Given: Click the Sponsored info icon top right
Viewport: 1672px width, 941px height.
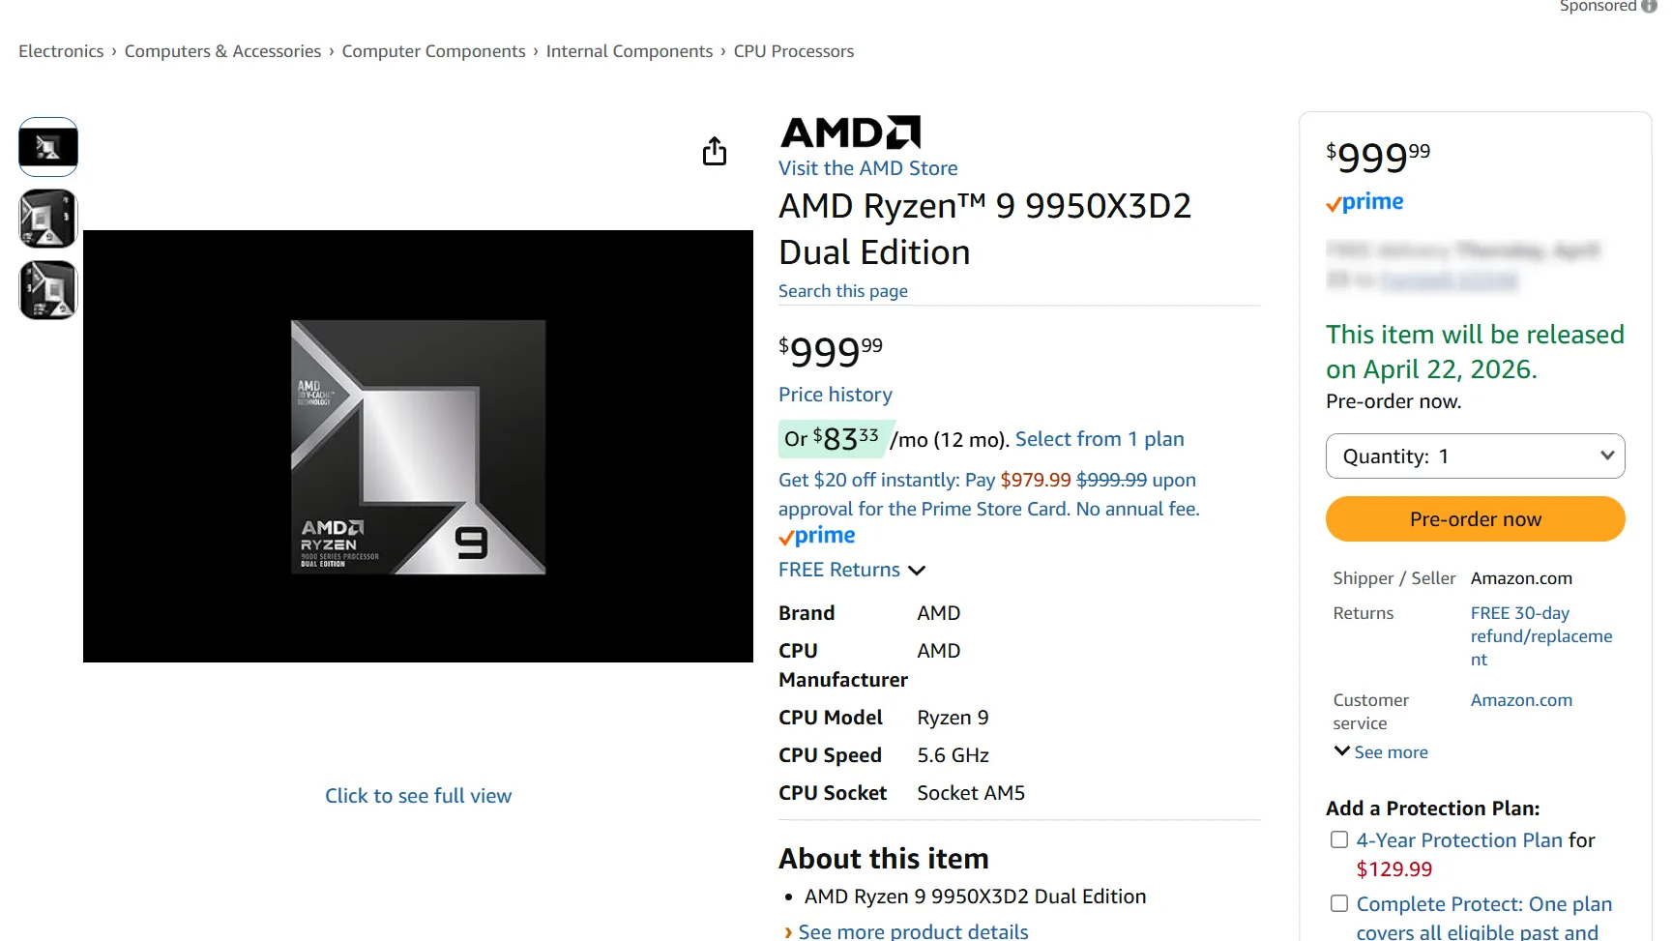Looking at the screenshot, I should click(x=1652, y=7).
